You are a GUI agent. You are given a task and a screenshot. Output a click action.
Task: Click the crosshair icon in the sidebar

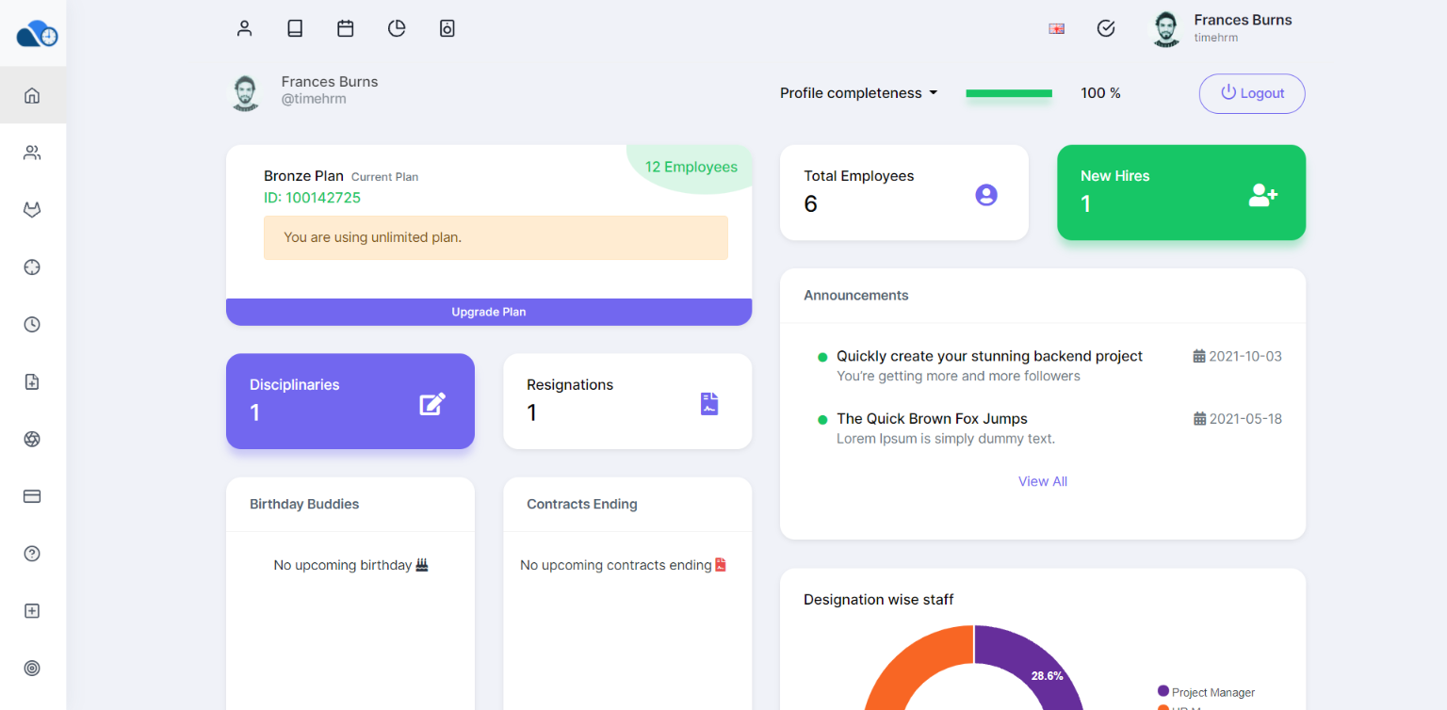[x=32, y=267]
